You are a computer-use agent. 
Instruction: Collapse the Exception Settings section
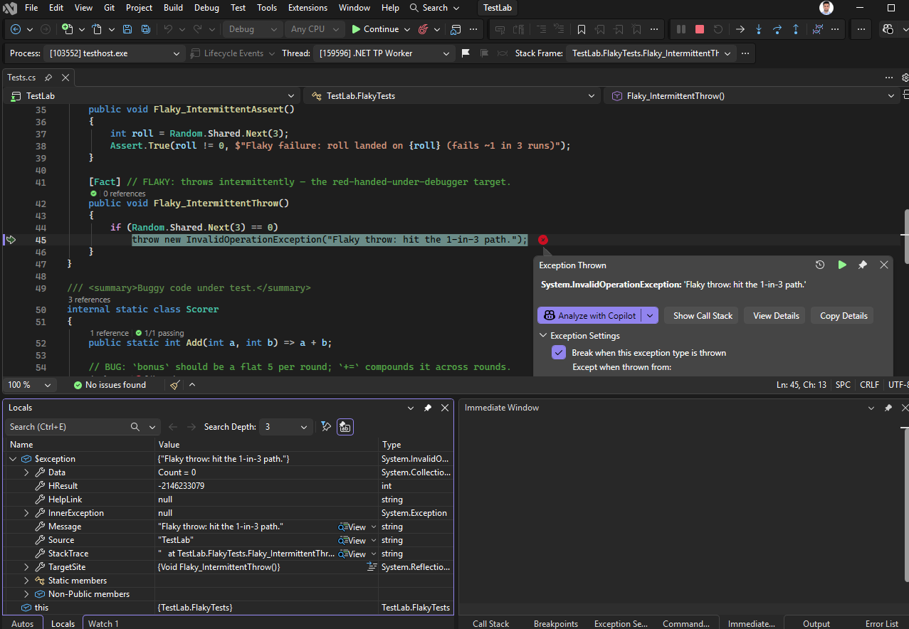click(543, 336)
